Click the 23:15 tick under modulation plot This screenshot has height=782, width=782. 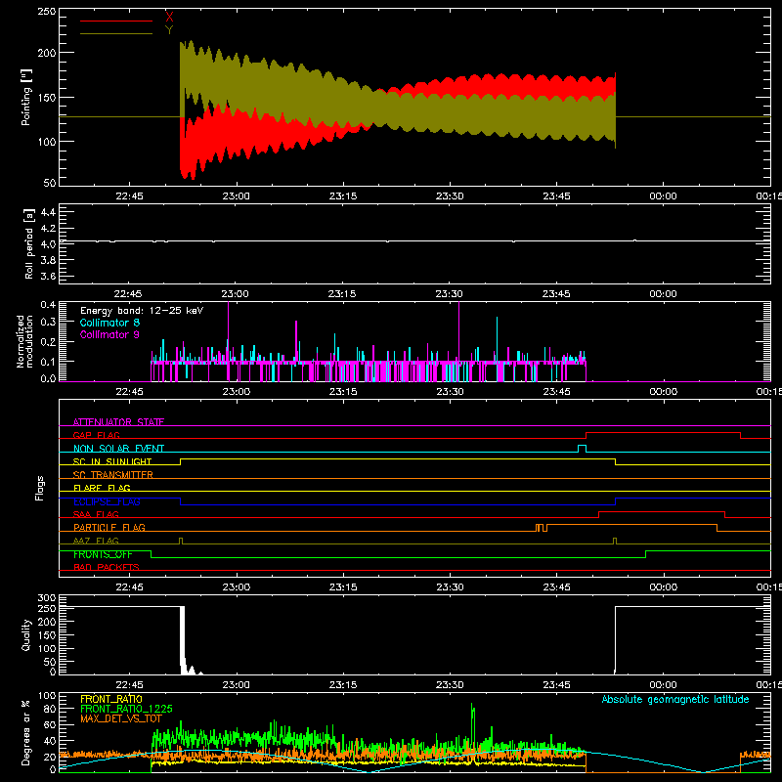(x=343, y=392)
